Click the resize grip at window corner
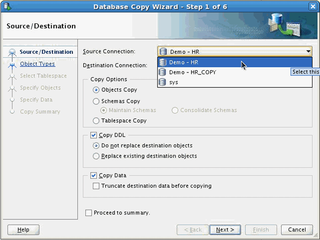This screenshot has width=320, height=240. coord(316,236)
